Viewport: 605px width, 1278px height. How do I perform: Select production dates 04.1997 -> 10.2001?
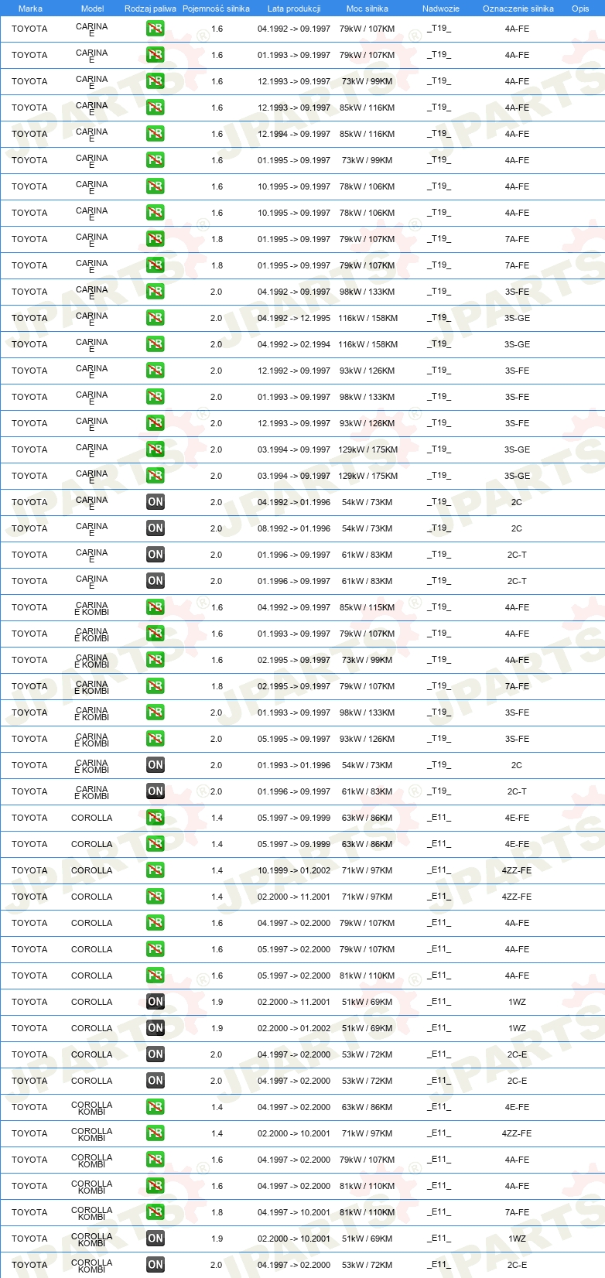[x=294, y=1212]
